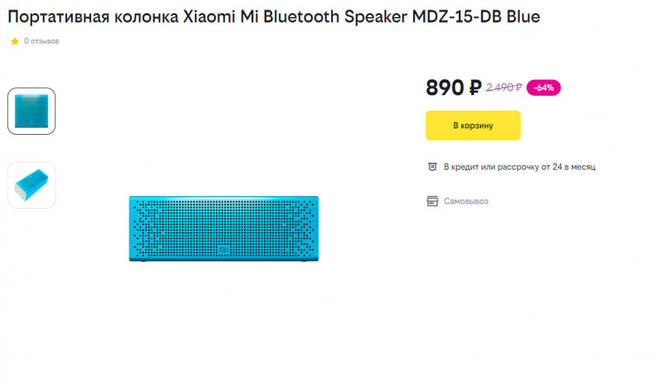Click the yellow star rating icon
Image resolution: width=660 pixels, height=388 pixels.
pos(14,41)
